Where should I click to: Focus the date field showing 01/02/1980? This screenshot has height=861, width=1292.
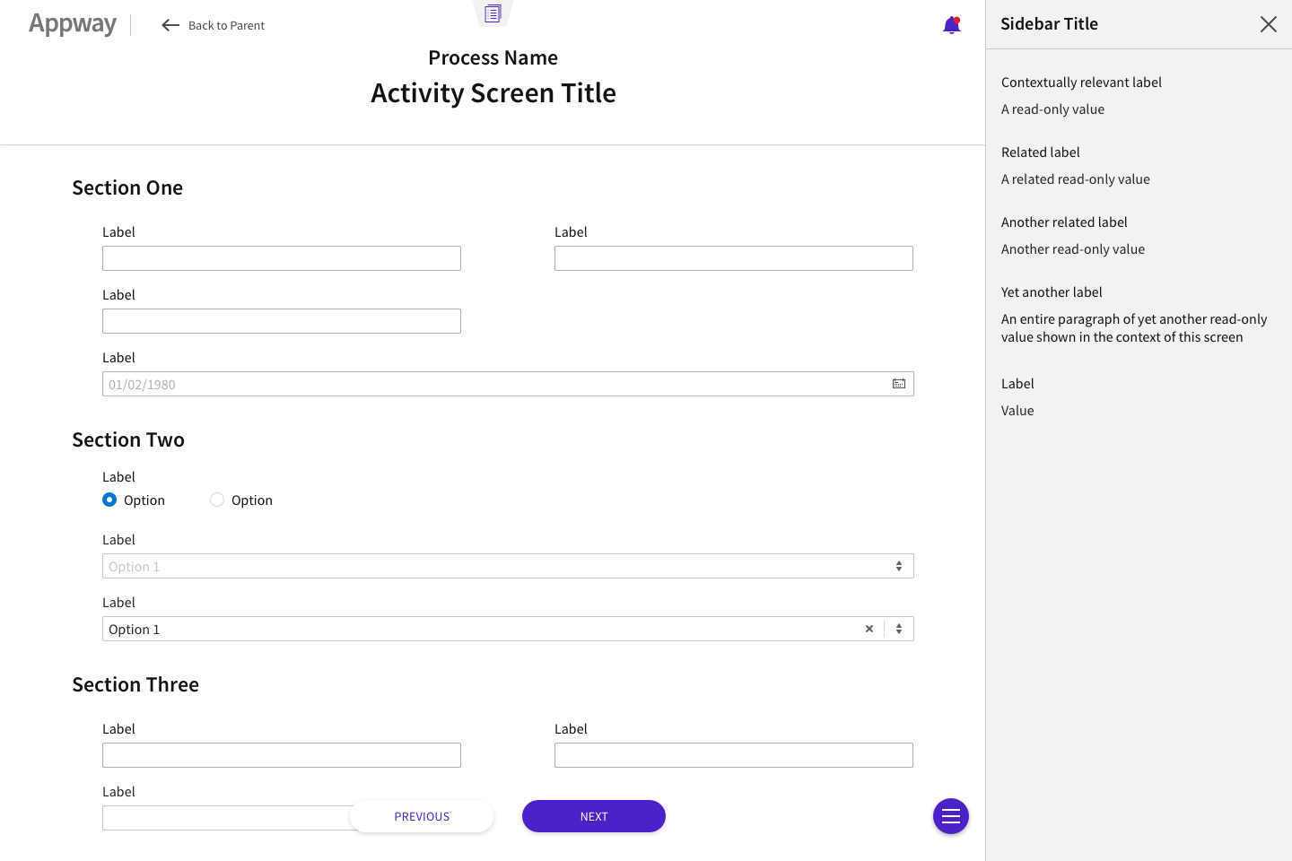pos(493,384)
